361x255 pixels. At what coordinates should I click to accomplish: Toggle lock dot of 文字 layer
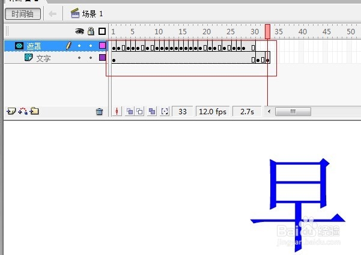pos(91,58)
